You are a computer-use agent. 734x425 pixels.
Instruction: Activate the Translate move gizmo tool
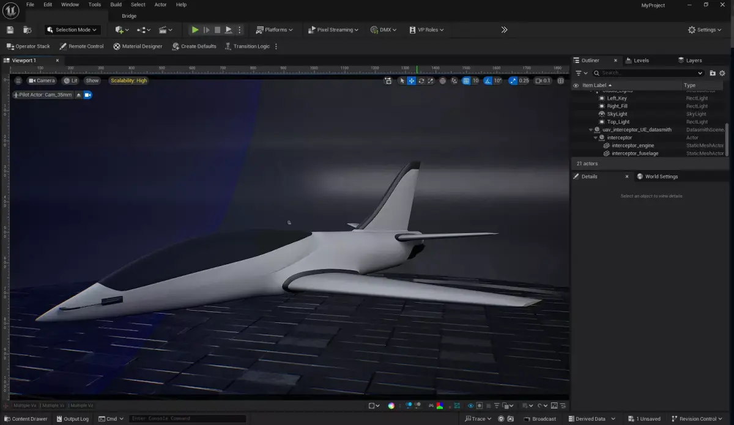[412, 81]
